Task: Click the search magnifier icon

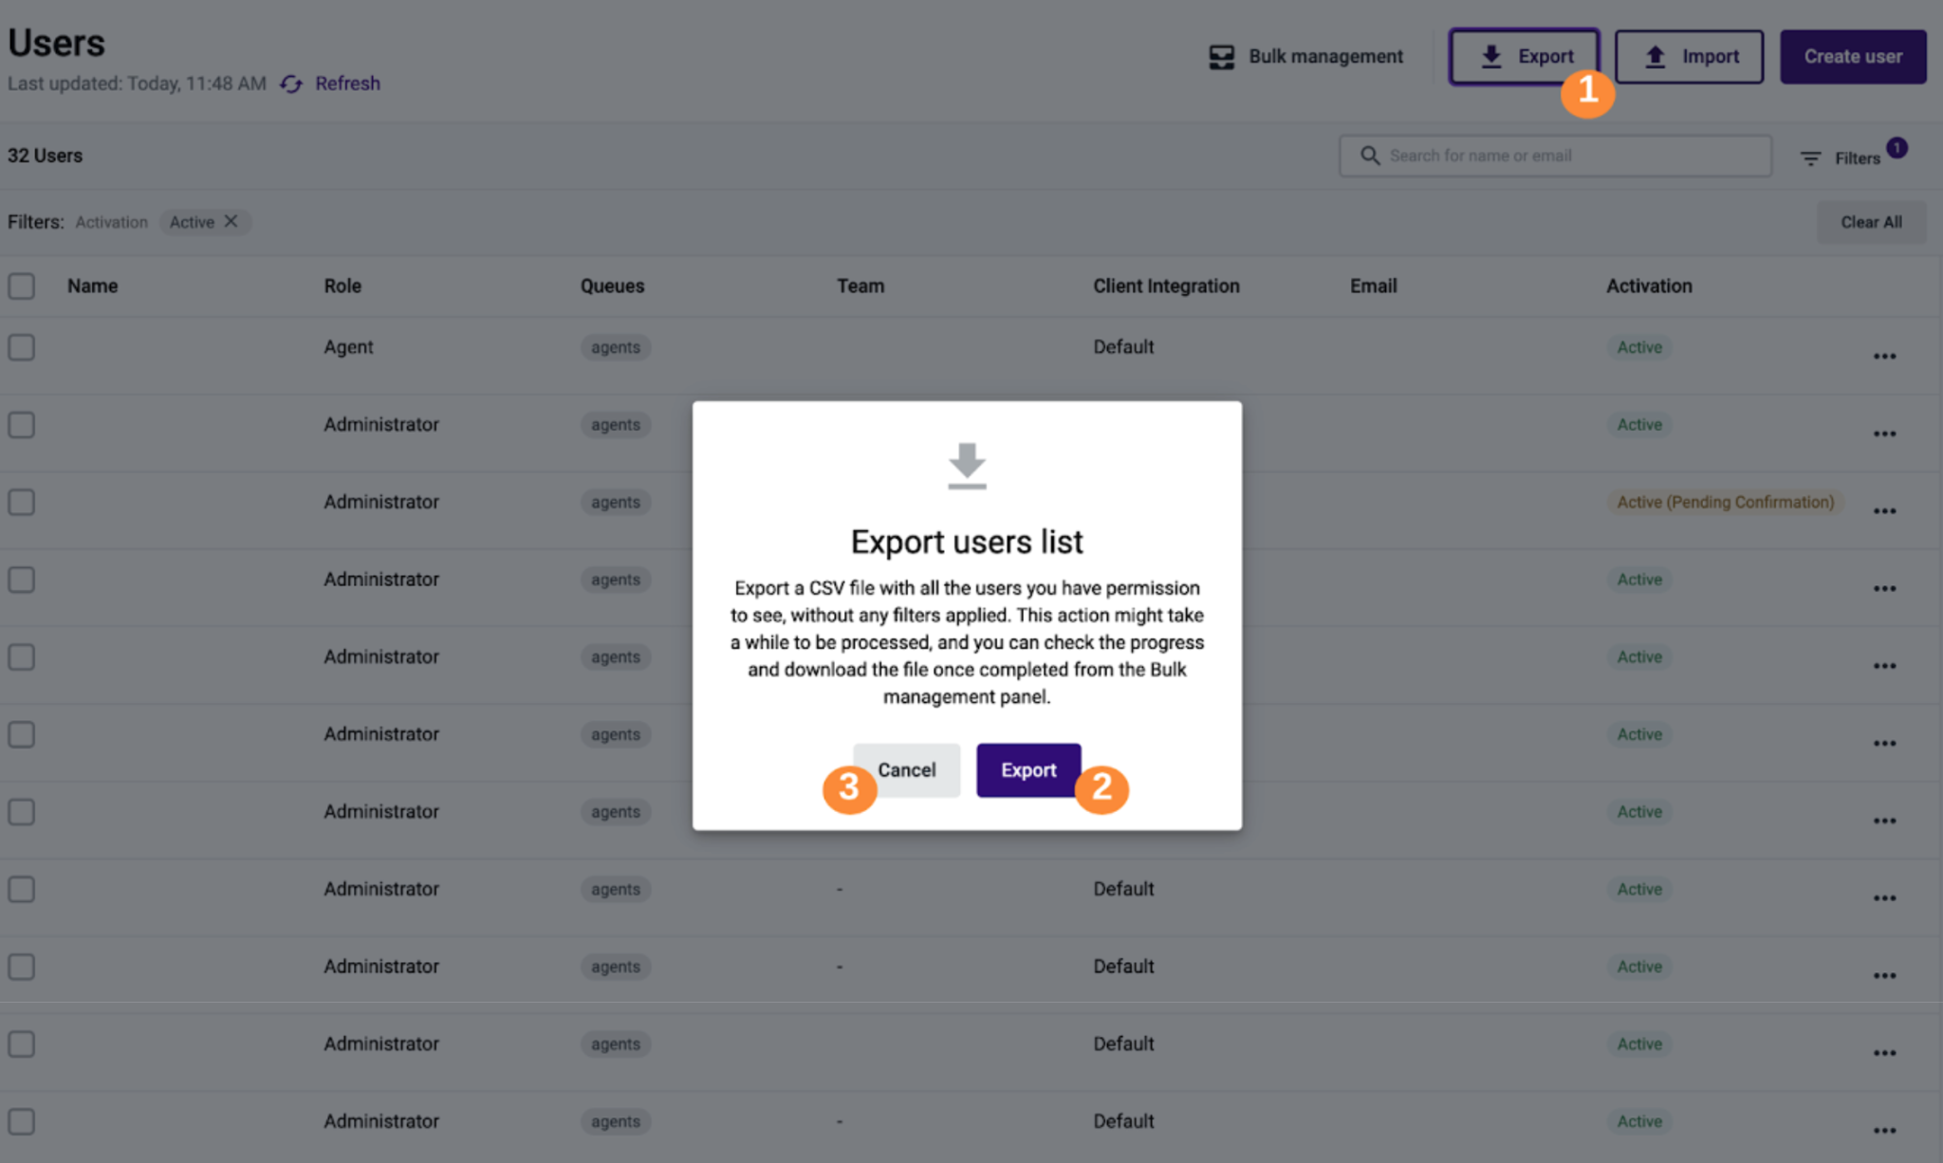Action: pyautogui.click(x=1369, y=155)
